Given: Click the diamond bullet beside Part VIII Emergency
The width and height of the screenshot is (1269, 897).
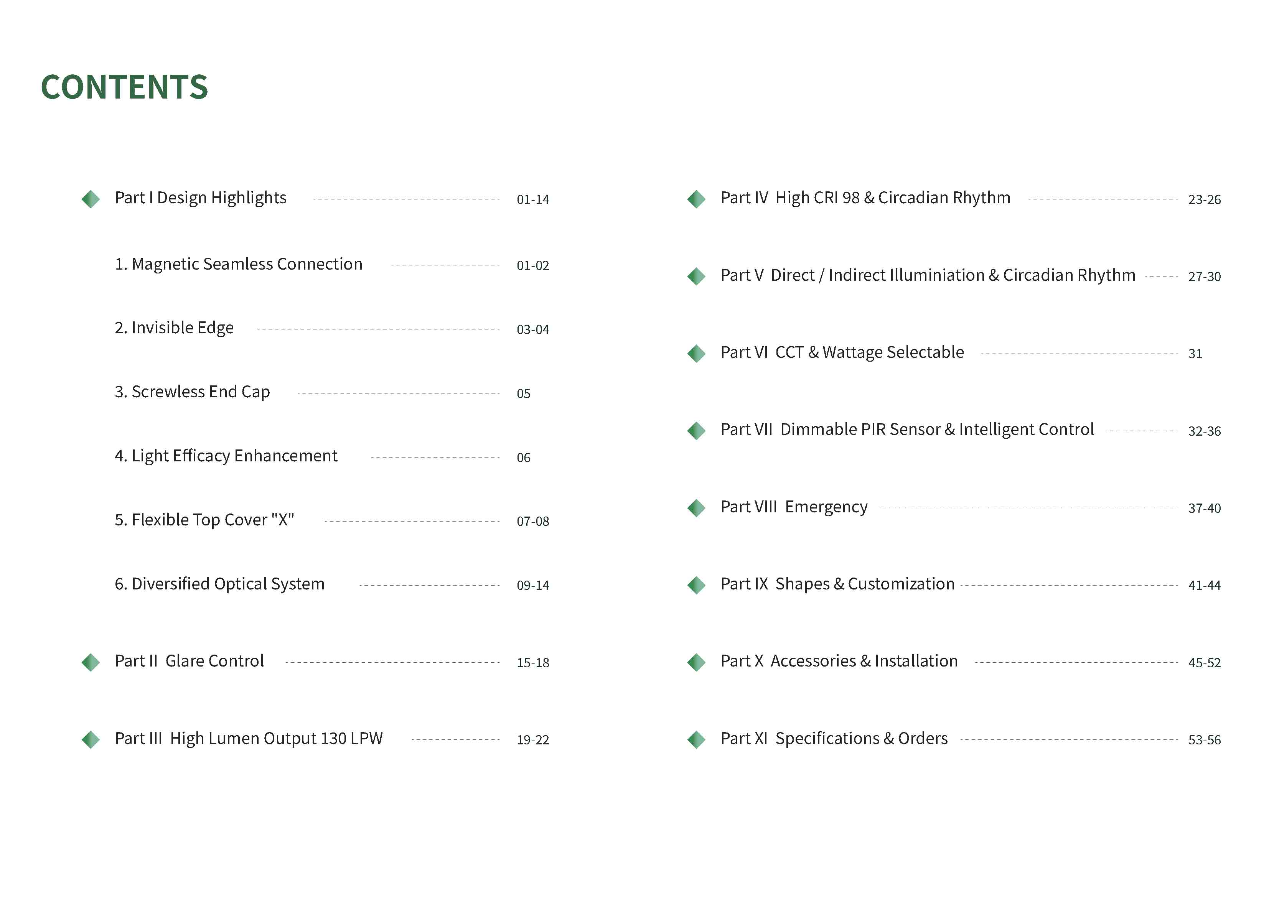Looking at the screenshot, I should tap(696, 508).
